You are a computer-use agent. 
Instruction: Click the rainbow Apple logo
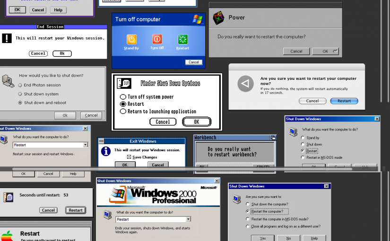8,236
